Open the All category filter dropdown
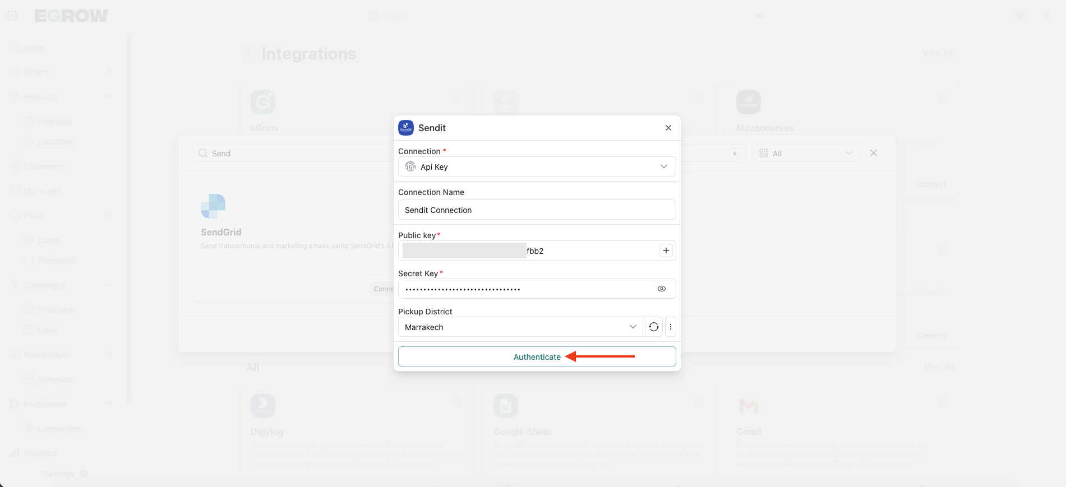 [x=806, y=153]
